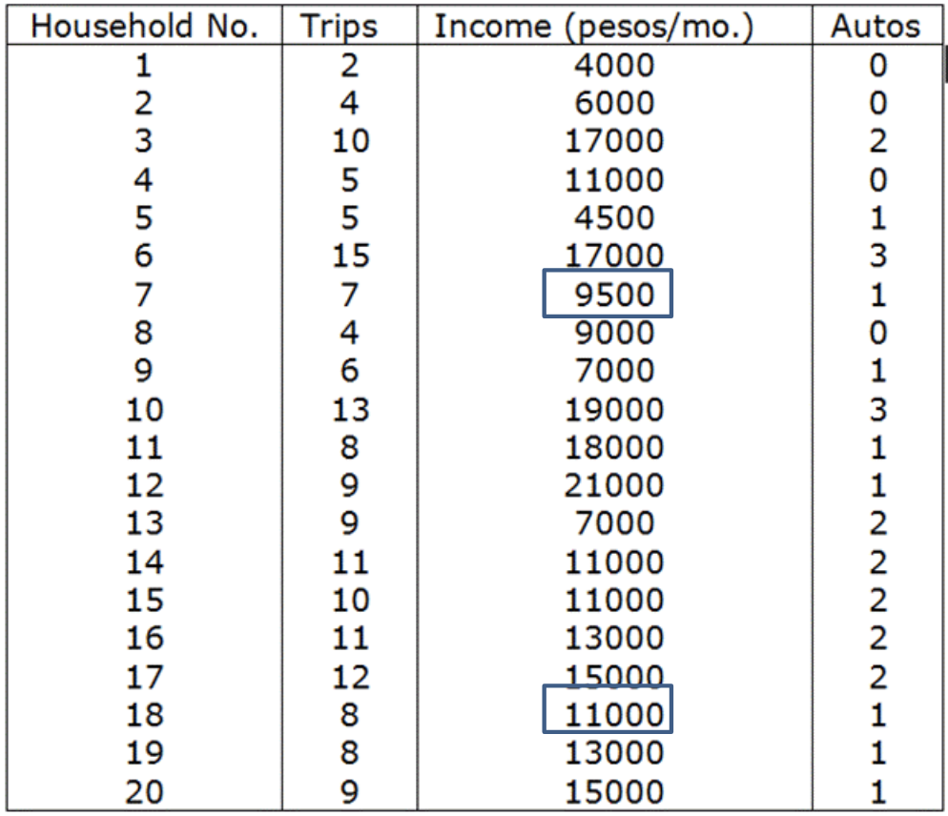Select the boxed 11000 income for household 18

click(608, 712)
